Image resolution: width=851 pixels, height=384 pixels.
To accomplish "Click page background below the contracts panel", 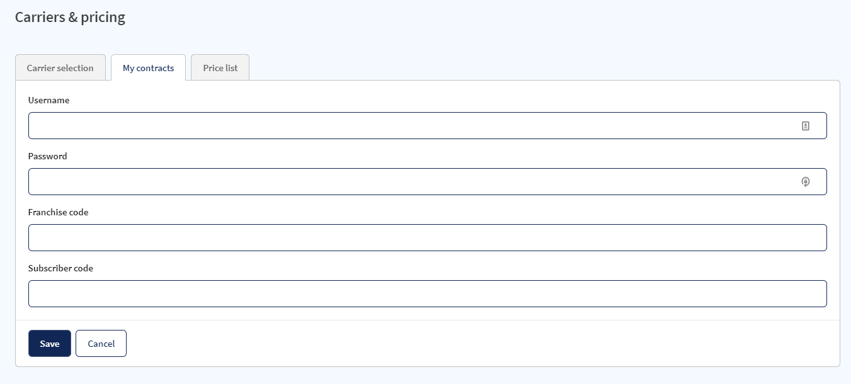I will coord(425,376).
